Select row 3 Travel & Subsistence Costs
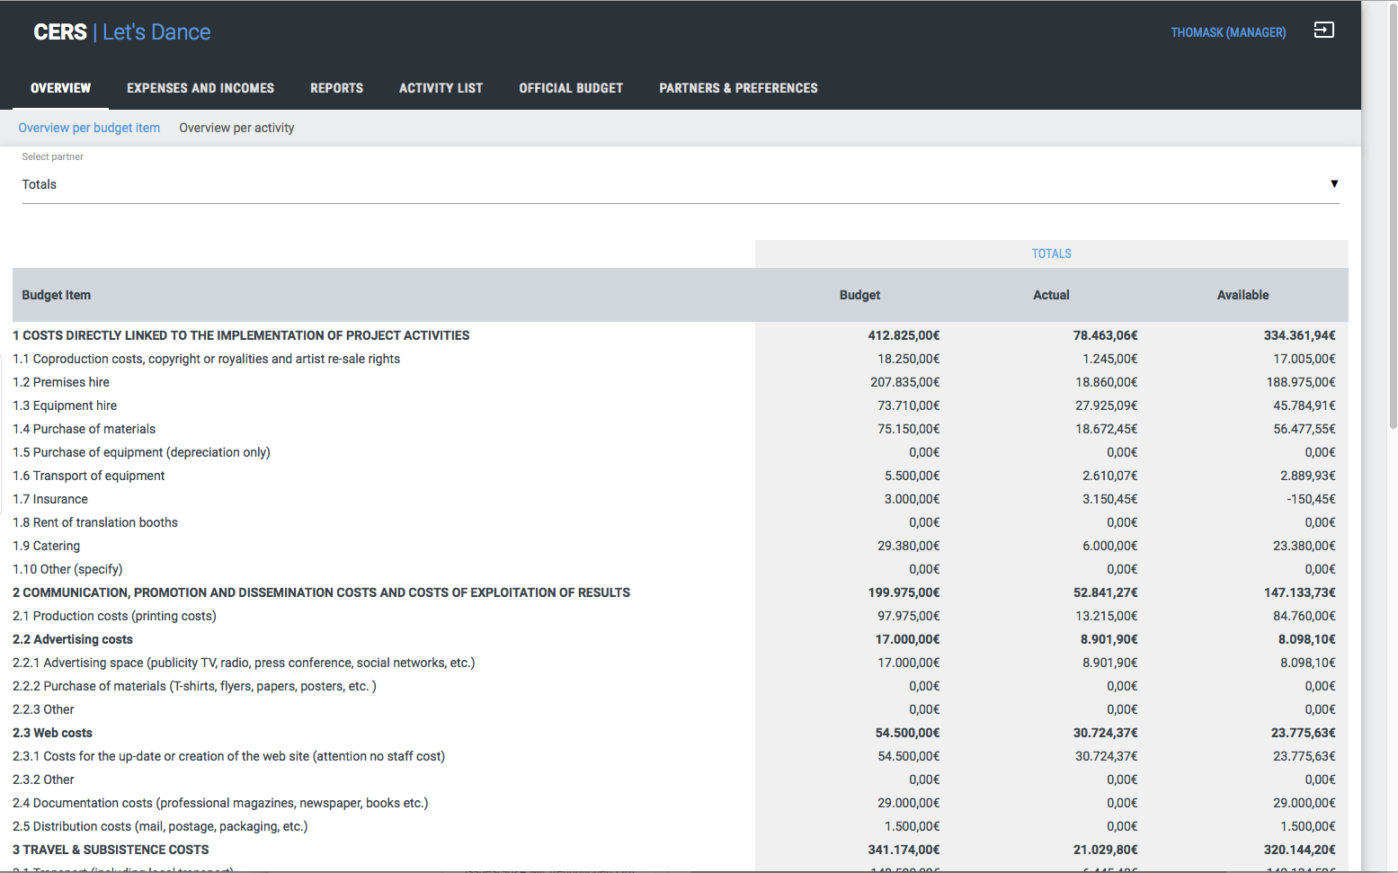The image size is (1398, 873). pos(681,850)
